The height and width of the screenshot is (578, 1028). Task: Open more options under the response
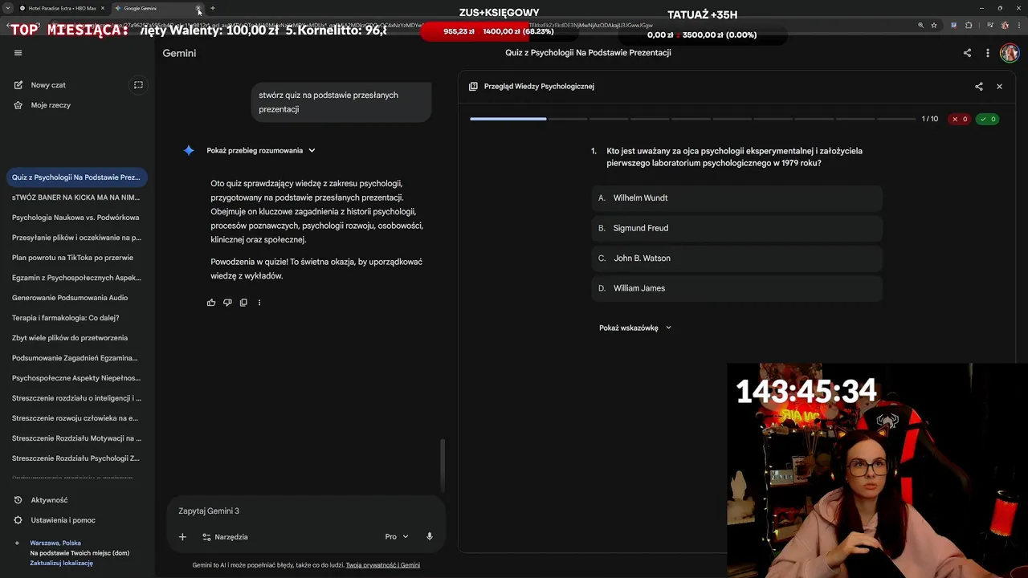(259, 303)
